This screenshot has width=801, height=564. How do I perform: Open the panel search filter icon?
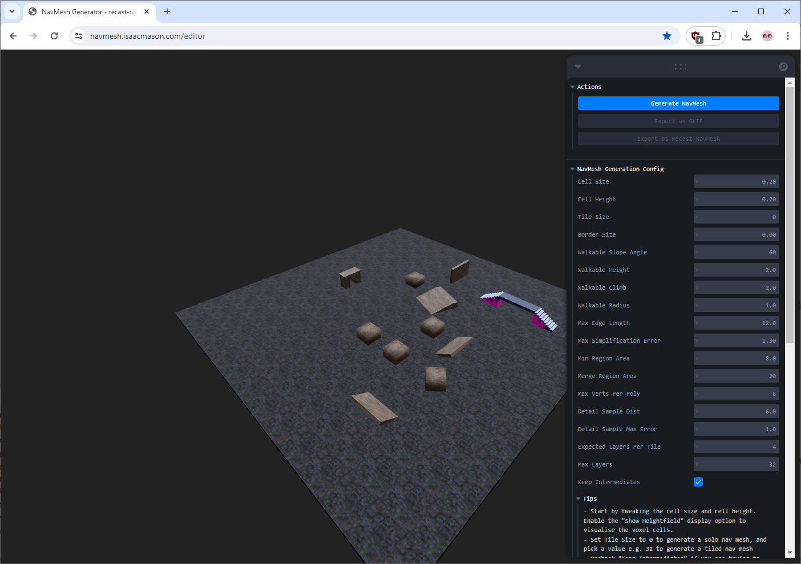[x=783, y=67]
